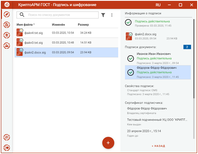198x154 pixels.
Task: Click the файл4.txt.sig file icon
Action: pos(20,32)
